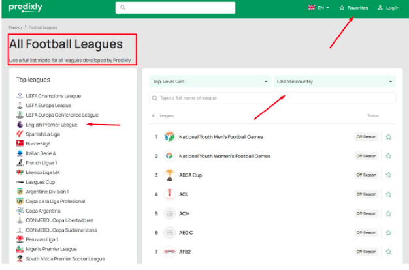Viewport: 409px width, 270px height.
Task: Click the ABSA Cup trophy icon
Action: 169,175
